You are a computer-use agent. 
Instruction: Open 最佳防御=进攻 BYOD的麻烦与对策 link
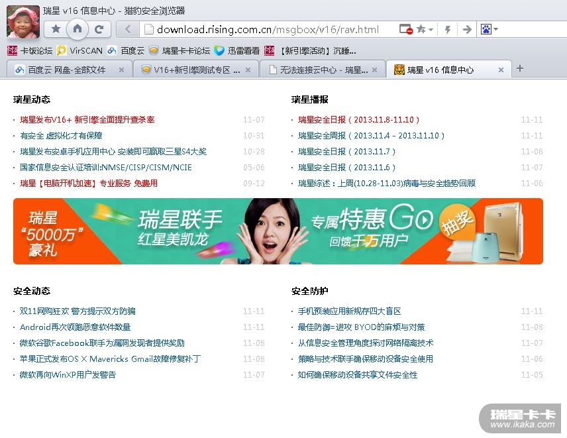362,327
